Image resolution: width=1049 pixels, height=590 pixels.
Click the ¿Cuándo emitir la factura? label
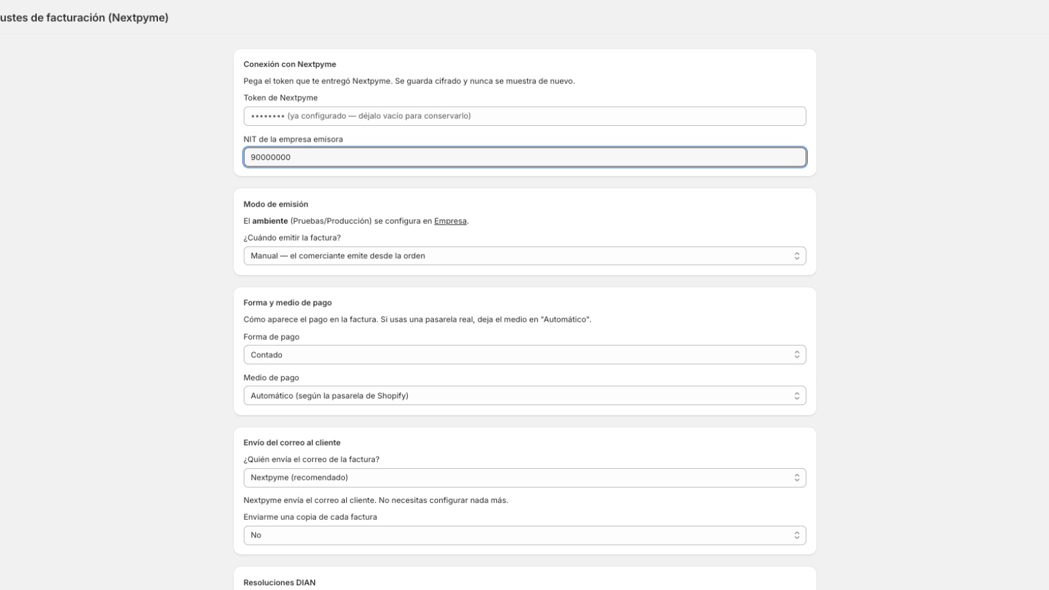point(292,238)
